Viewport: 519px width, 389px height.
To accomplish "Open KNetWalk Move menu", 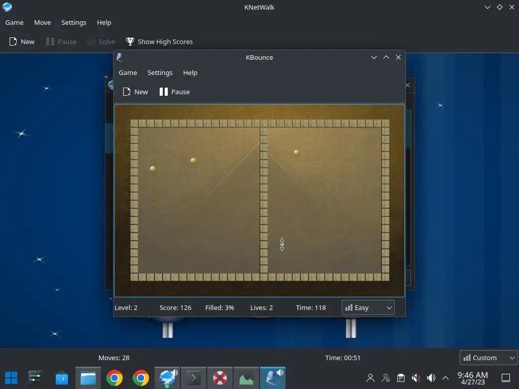I will [43, 22].
